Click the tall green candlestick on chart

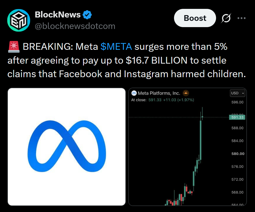(201, 140)
